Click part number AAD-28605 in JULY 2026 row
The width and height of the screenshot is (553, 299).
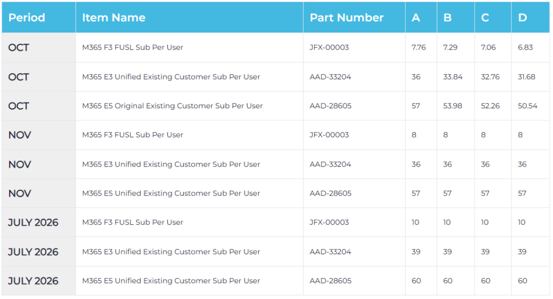330,281
